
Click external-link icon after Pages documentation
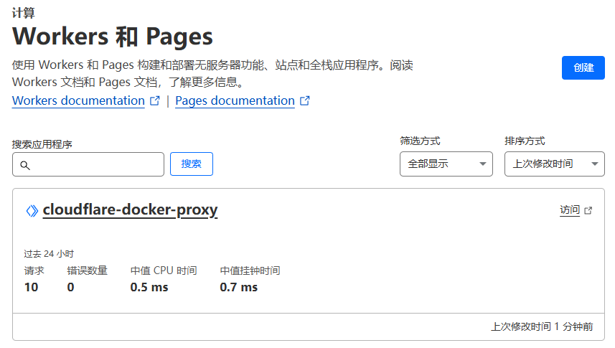[x=304, y=101]
